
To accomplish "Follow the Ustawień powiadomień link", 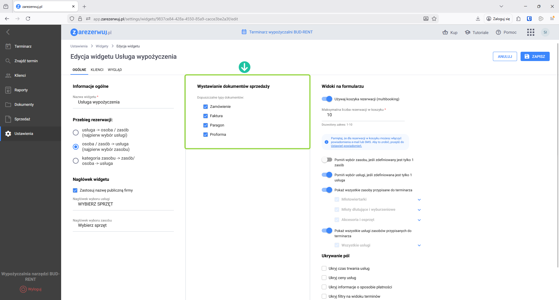I will tap(346, 146).
